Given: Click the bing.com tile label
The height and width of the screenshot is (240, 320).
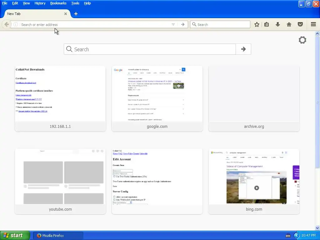Looking at the screenshot, I should [x=254, y=209].
